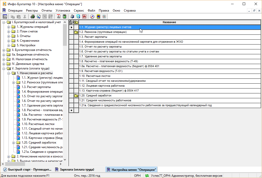
Task: Open the Окно menu
Action: [116, 11]
